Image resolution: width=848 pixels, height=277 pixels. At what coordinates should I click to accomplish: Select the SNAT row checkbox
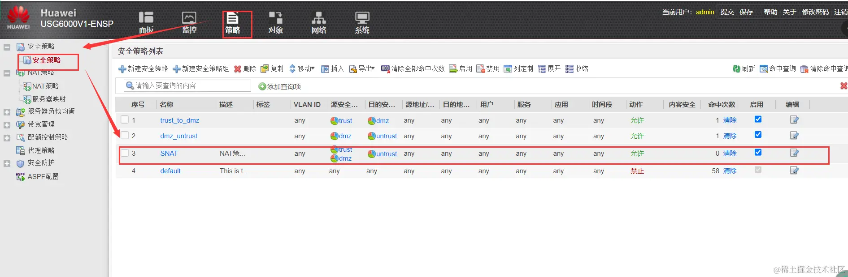(125, 153)
